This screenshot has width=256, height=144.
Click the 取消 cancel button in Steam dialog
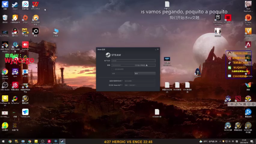click(145, 74)
